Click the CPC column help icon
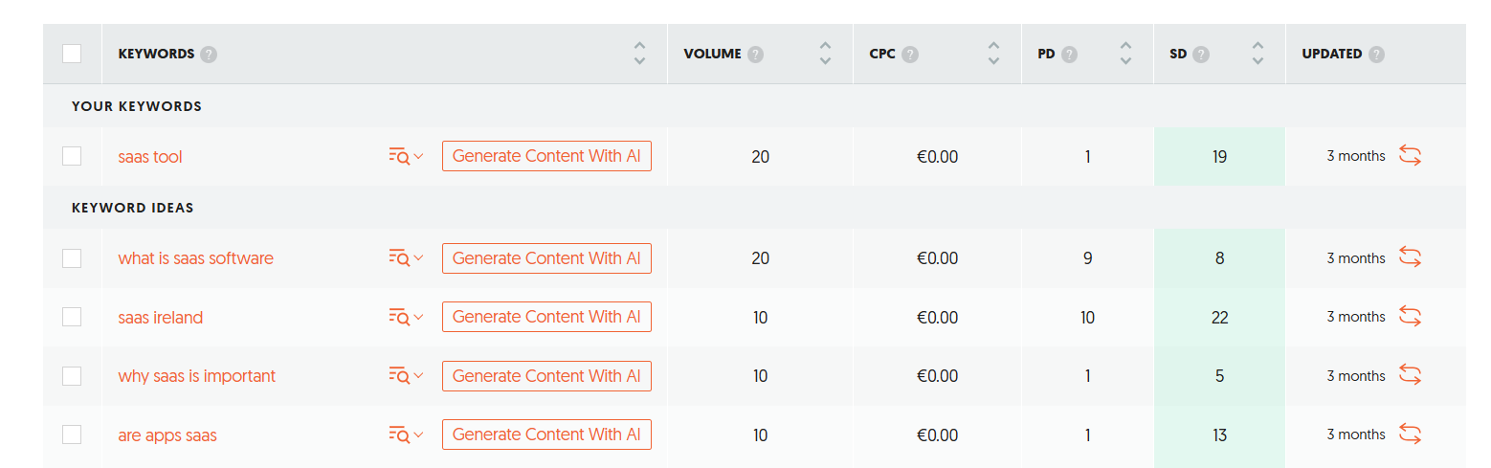Image resolution: width=1491 pixels, height=468 pixels. tap(910, 55)
